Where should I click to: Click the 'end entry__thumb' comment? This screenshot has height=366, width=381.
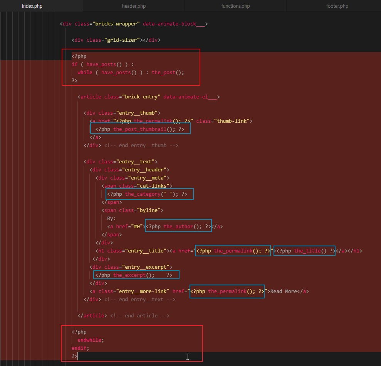141,146
